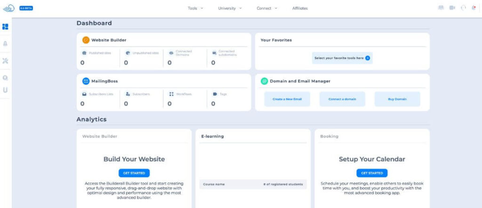482x208 pixels.
Task: Click the Connected subdomains label
Action: click(227, 53)
